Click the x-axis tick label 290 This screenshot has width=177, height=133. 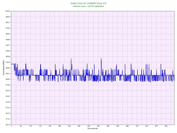coord(60,126)
